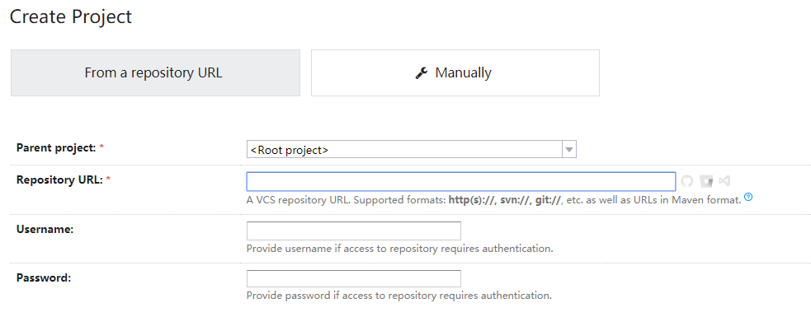
Task: Click into the Username text field
Action: (x=353, y=231)
